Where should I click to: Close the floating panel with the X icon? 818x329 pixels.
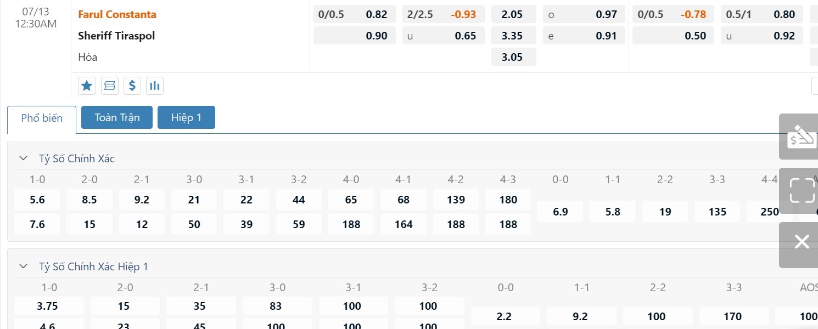coord(801,242)
